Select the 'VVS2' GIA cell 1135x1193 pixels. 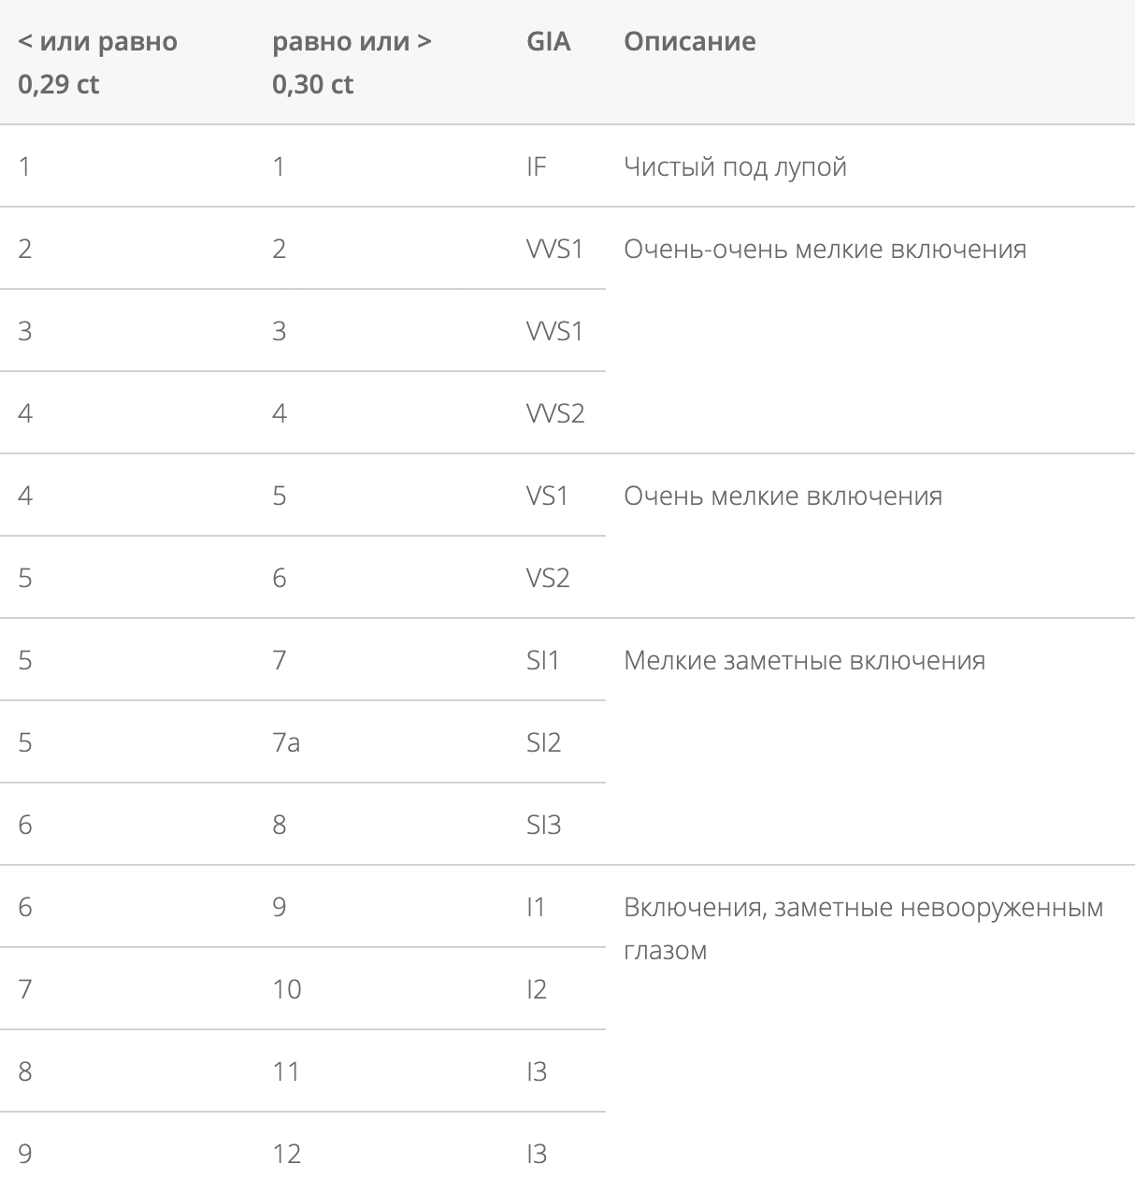[555, 413]
